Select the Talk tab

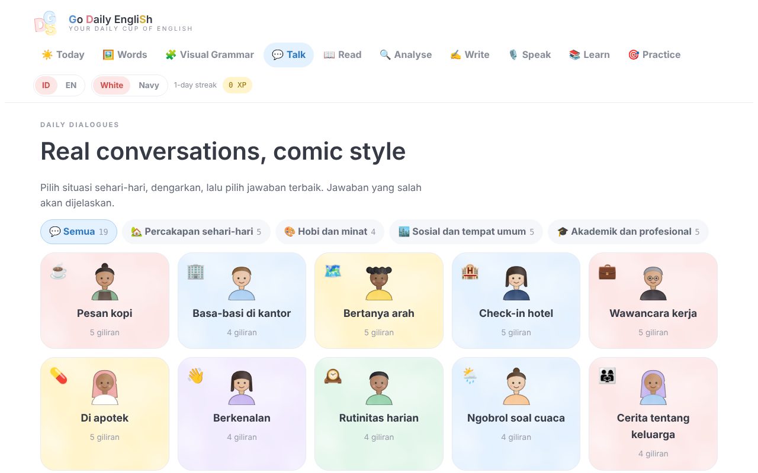(288, 55)
